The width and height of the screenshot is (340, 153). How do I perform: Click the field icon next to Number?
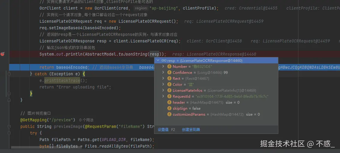click(169, 66)
